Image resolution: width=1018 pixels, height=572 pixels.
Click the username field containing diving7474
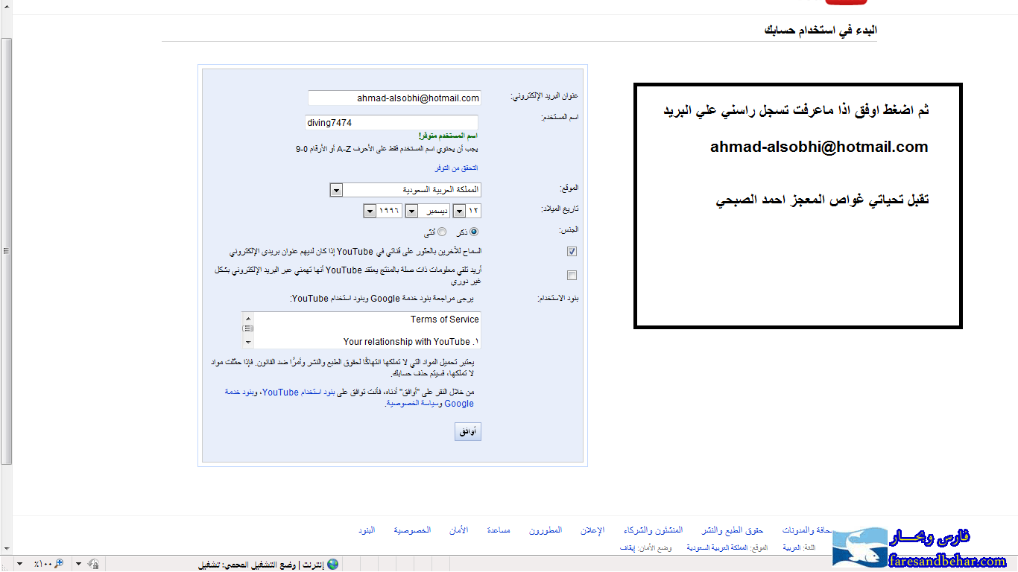click(x=391, y=122)
